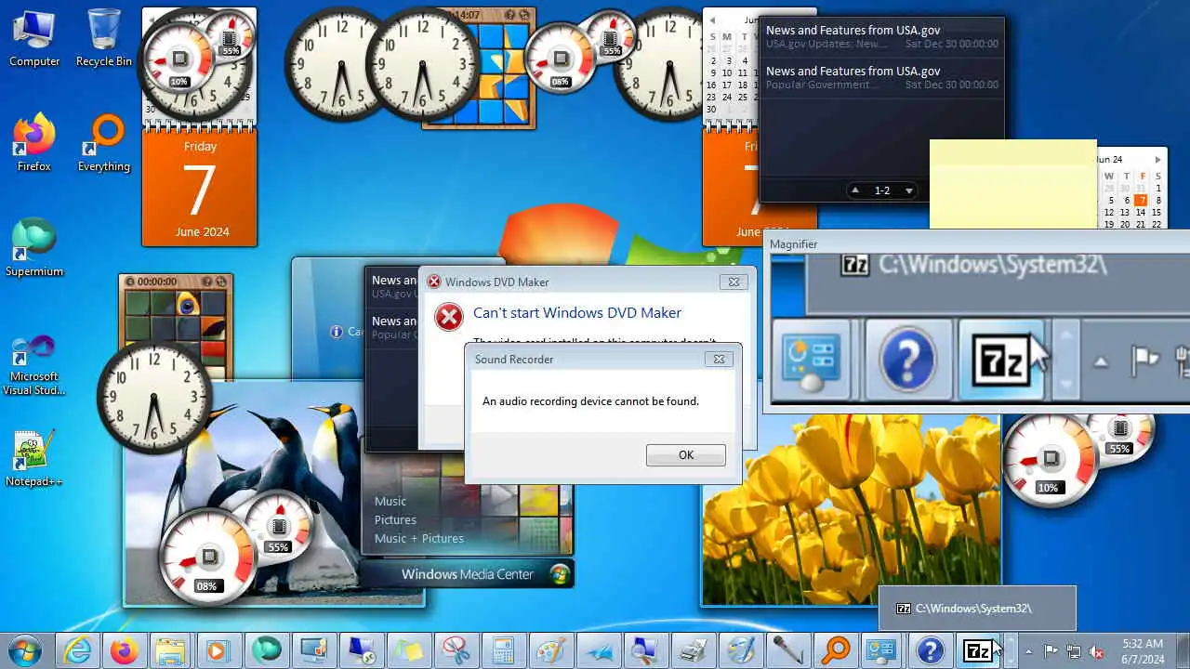Select Music in Windows Media Center gadget
This screenshot has width=1190, height=669.
point(390,502)
